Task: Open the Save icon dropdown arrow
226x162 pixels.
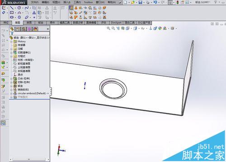Action: click(x=144, y=2)
